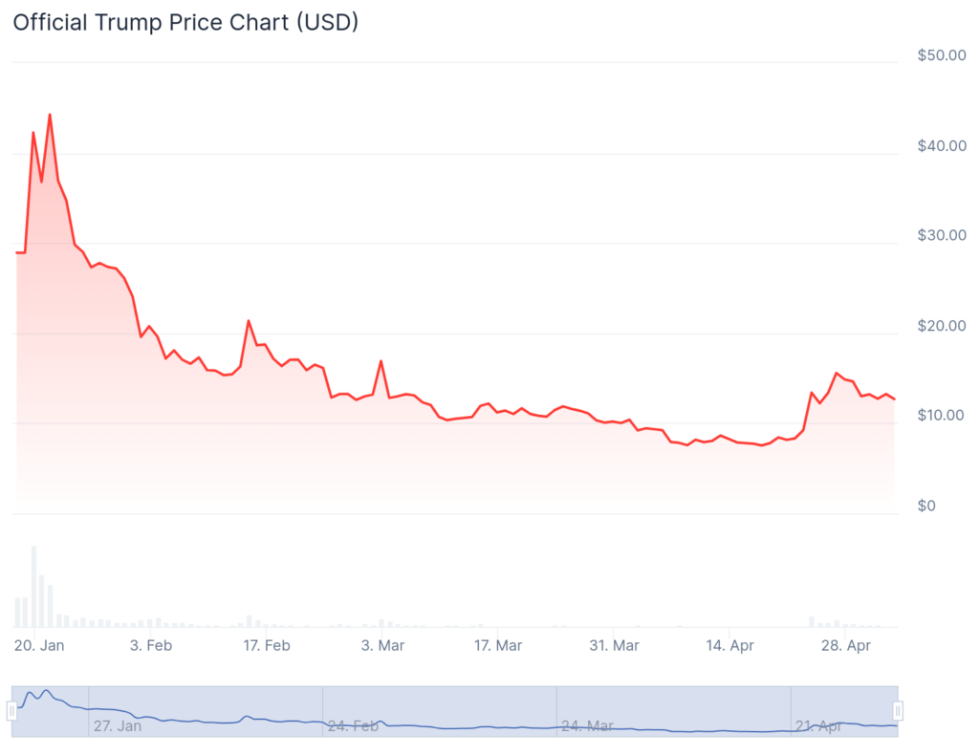Click the 3. Mar date label
This screenshot has width=979, height=755.
(382, 645)
